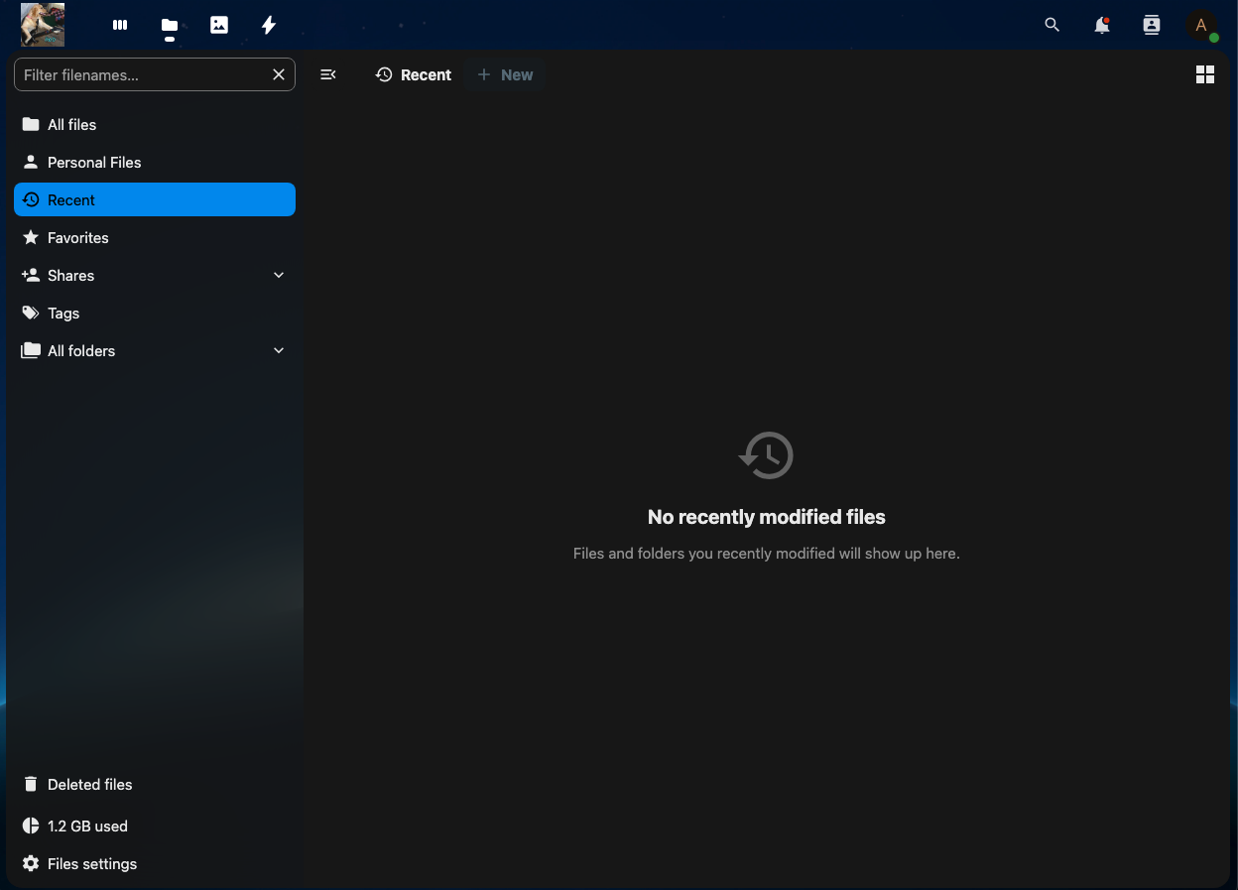Open the Dashboard app icon
The height and width of the screenshot is (890, 1238).
120,26
